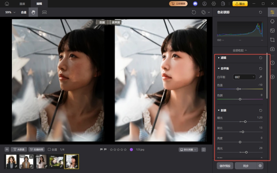The height and width of the screenshot is (173, 277).
Task: Open the zoom percentage dropdown
Action: tap(10, 12)
